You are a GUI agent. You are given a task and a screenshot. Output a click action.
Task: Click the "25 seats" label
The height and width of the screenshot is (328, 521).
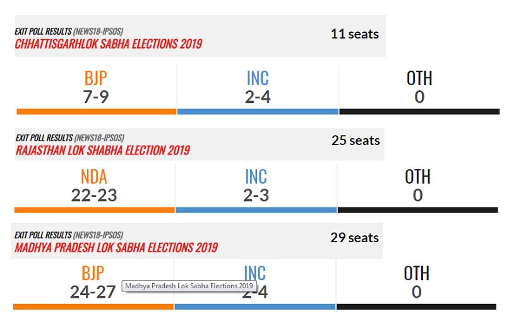coord(356,140)
